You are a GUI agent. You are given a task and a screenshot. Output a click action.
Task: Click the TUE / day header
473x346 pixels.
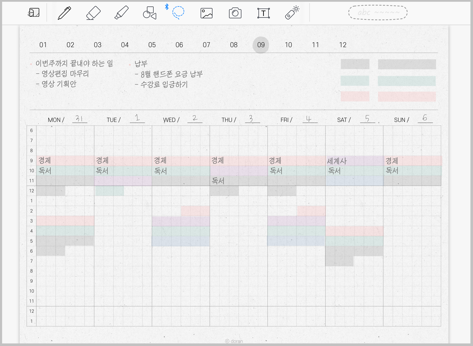tap(114, 120)
